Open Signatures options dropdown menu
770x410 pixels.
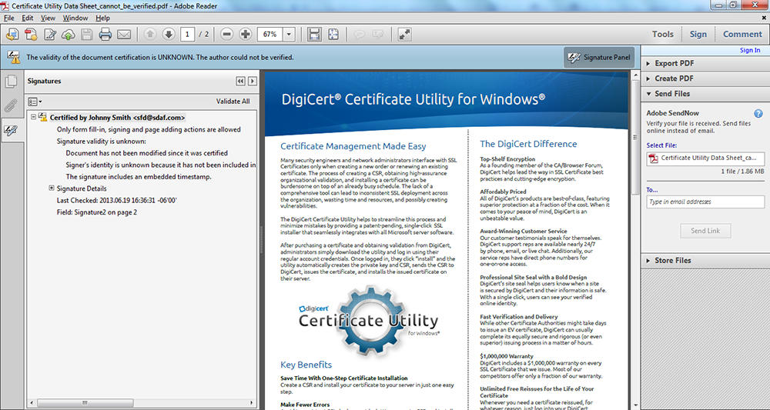click(x=35, y=102)
